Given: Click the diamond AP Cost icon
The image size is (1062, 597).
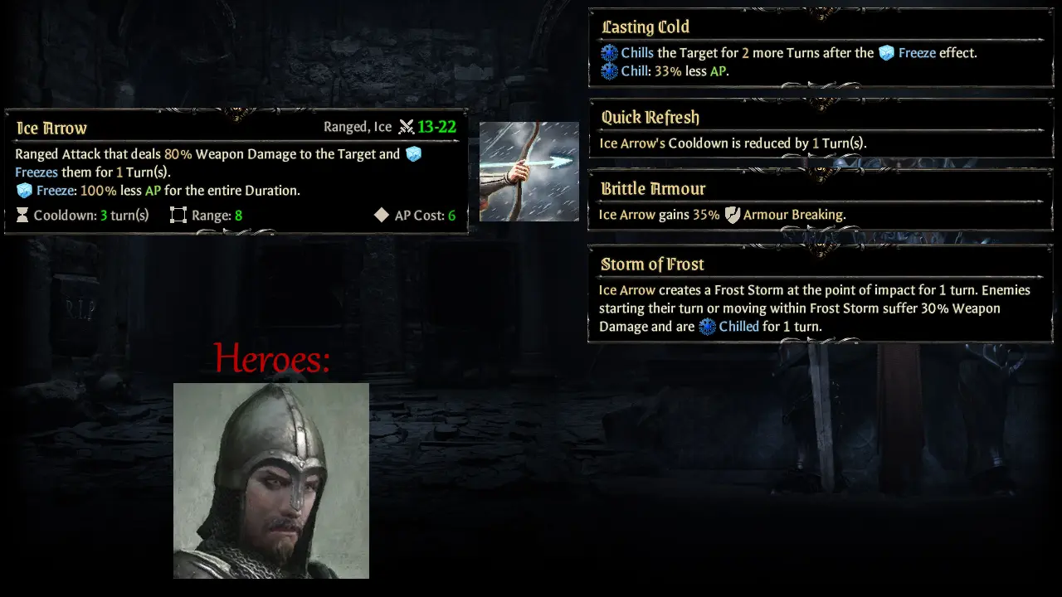Looking at the screenshot, I should 381,216.
